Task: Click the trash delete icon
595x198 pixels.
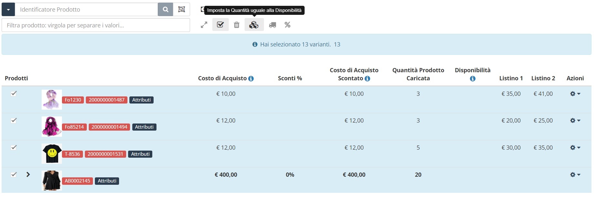Action: point(237,25)
